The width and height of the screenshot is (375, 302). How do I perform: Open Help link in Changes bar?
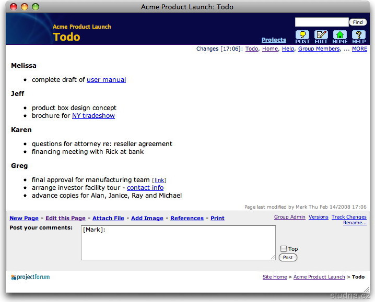pos(288,49)
